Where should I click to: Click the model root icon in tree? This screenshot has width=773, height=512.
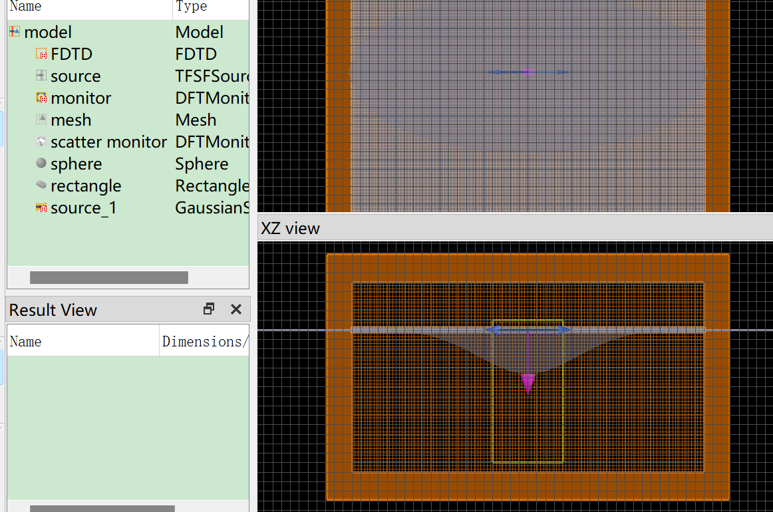[x=15, y=32]
